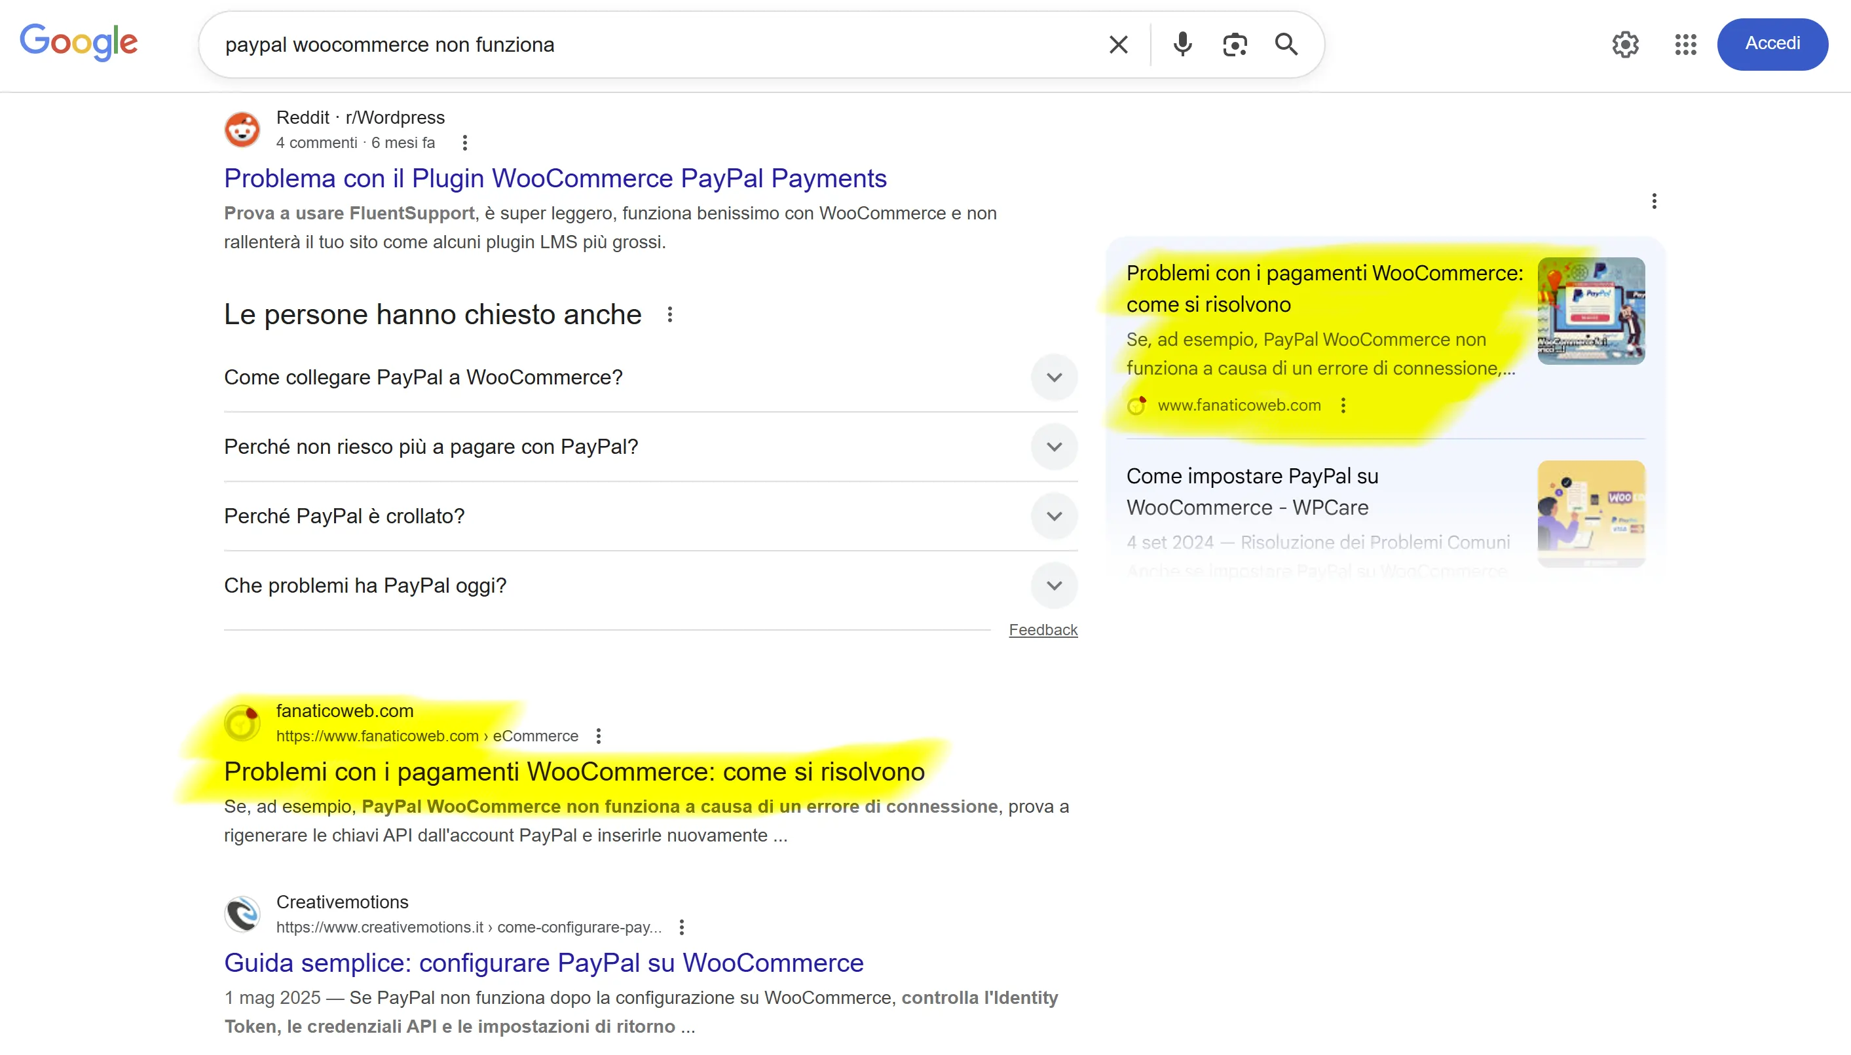Open the three-dot menu on the Reddit result
The width and height of the screenshot is (1851, 1055).
coord(464,143)
